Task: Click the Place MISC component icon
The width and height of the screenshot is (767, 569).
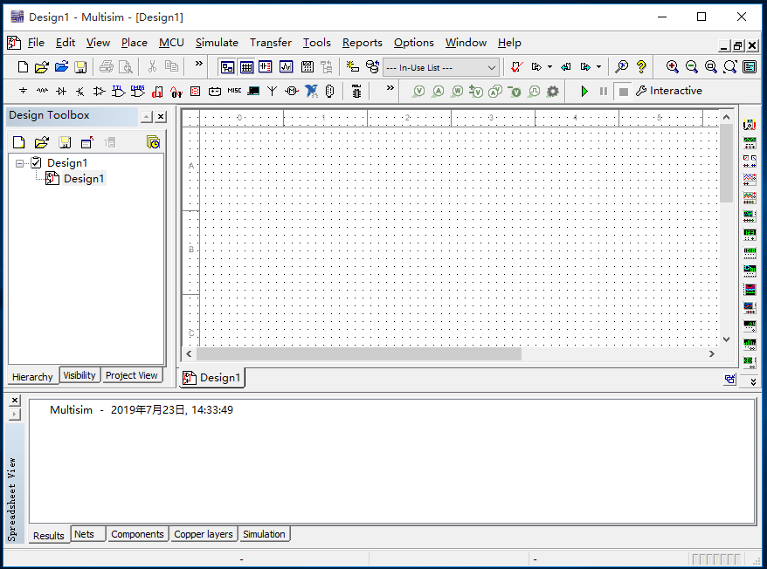Action: coord(234,91)
